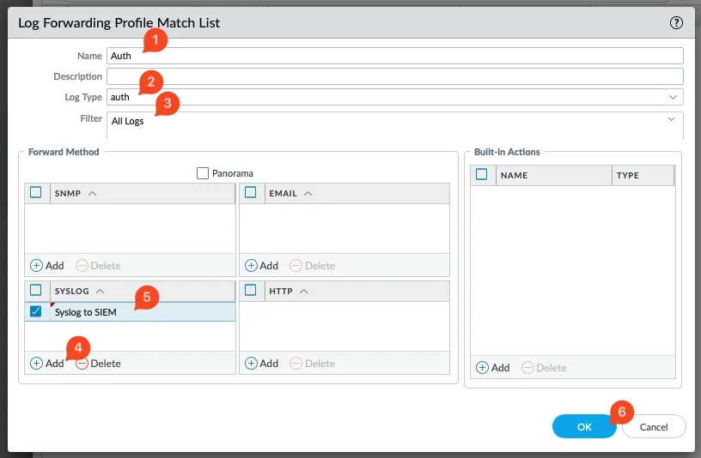This screenshot has height=458, width=701.
Task: Click Add icon under SYSLOG list
Action: [x=37, y=364]
